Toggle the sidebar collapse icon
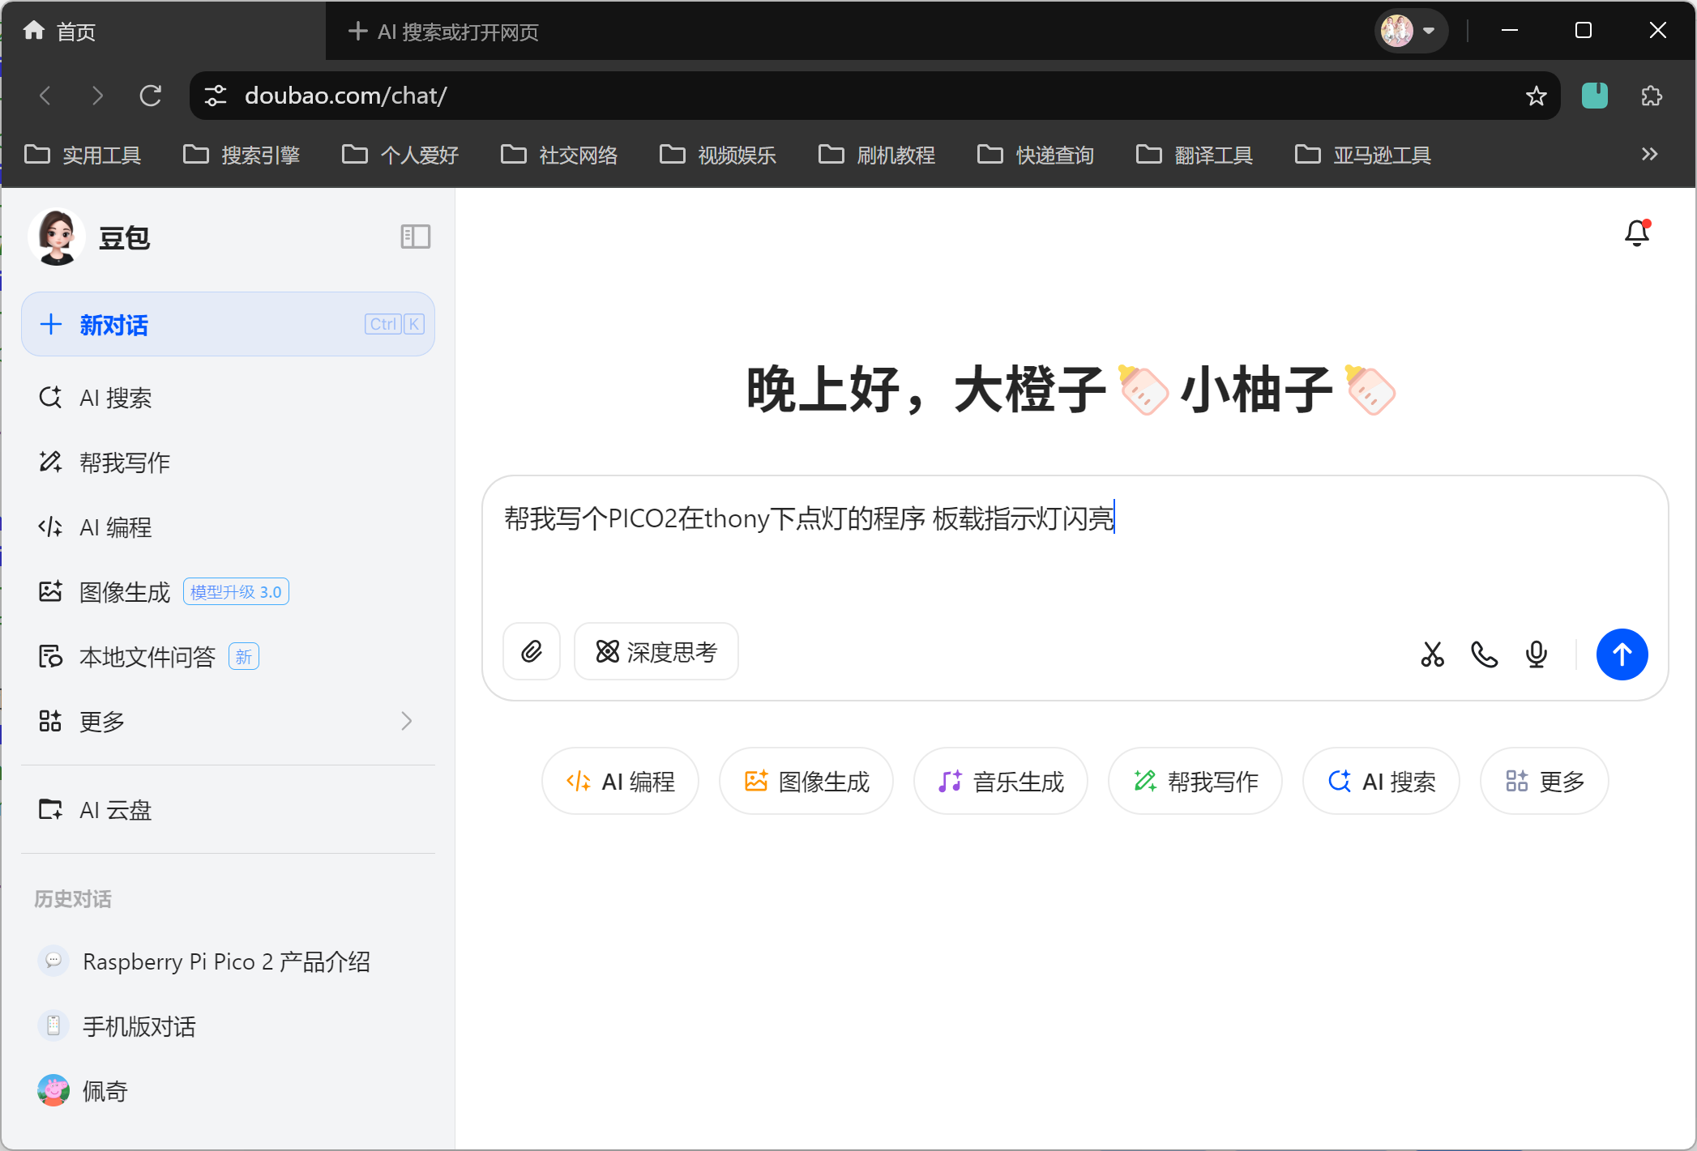Viewport: 1697px width, 1151px height. click(416, 237)
